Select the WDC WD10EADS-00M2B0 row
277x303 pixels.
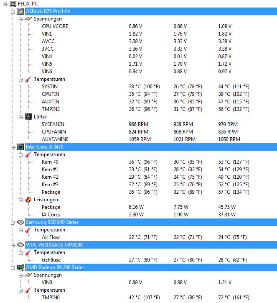click(151, 245)
